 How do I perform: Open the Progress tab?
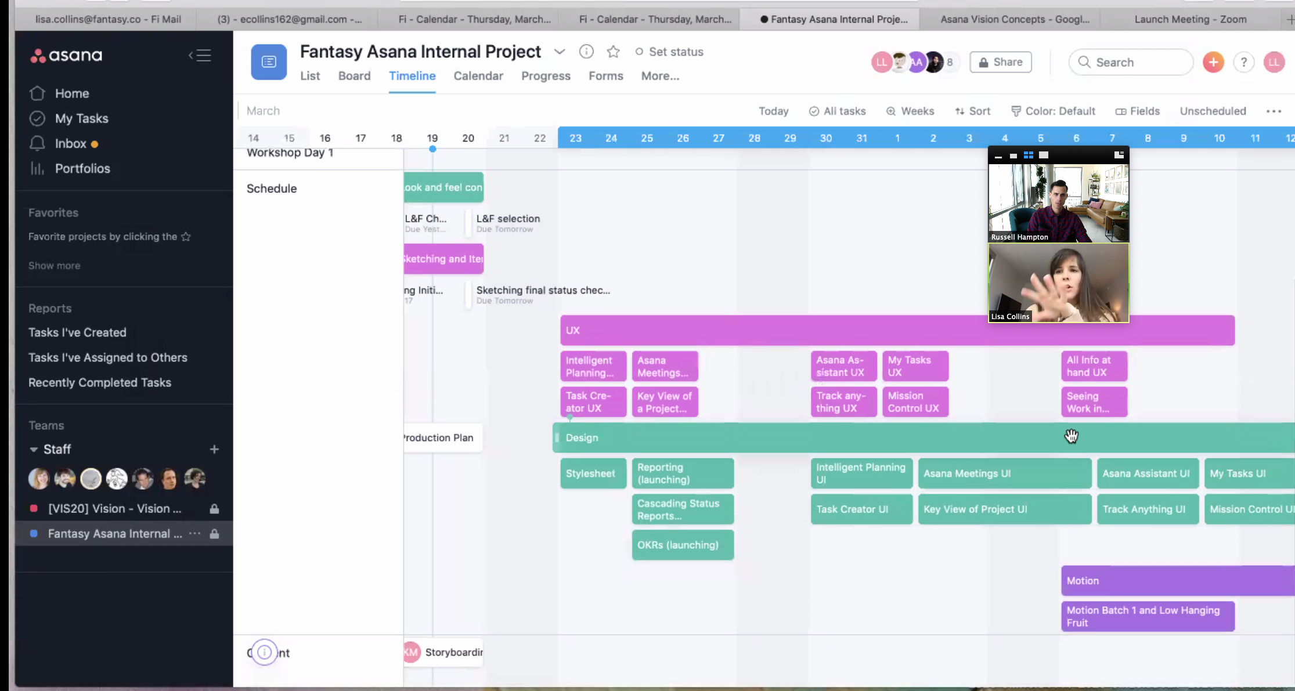tap(546, 75)
